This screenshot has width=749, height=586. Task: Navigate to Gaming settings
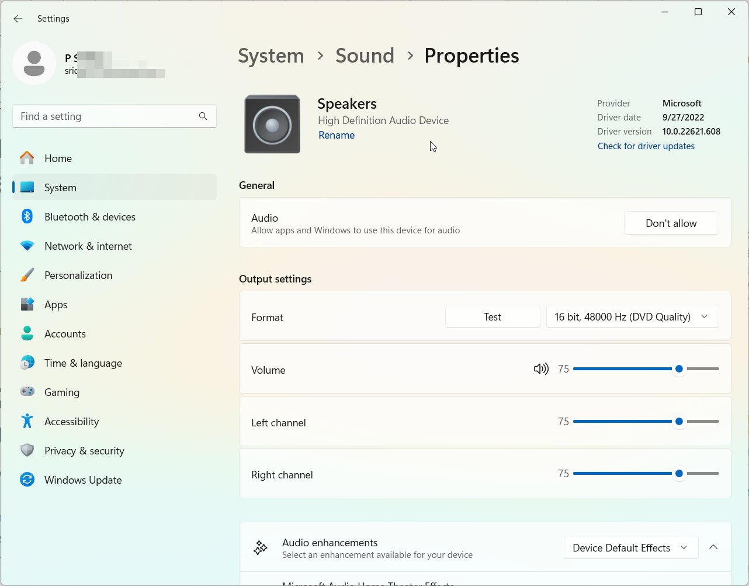(115, 392)
